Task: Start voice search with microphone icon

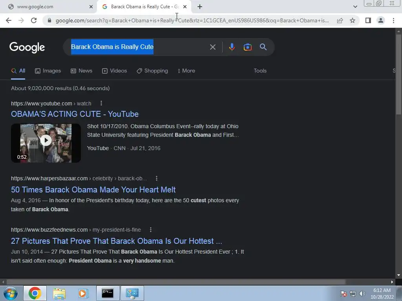Action: [232, 47]
